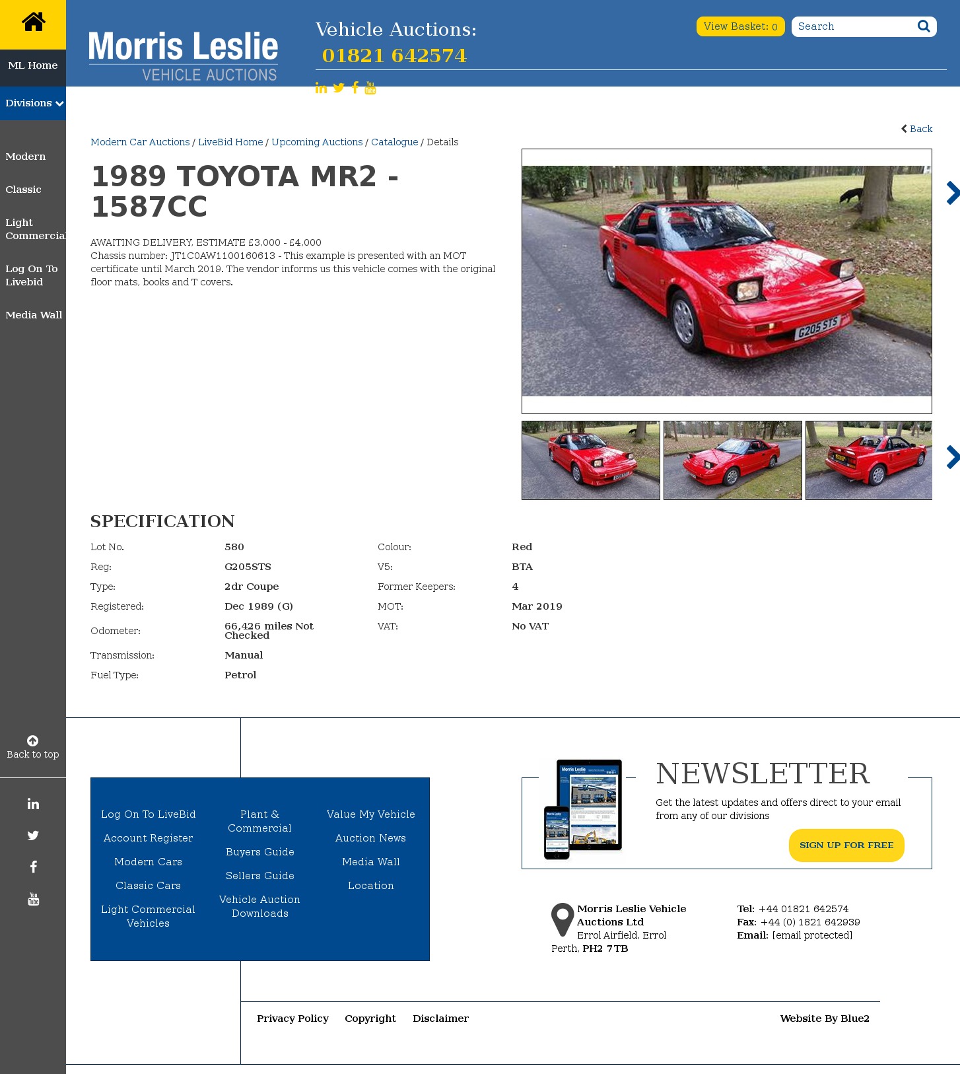Open Twitter icon in the header
The width and height of the screenshot is (960, 1074).
point(339,88)
